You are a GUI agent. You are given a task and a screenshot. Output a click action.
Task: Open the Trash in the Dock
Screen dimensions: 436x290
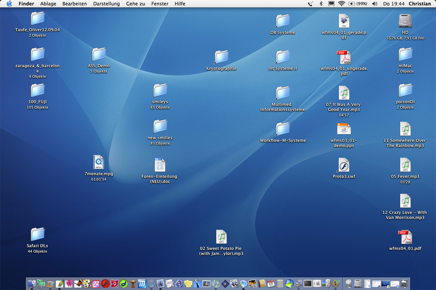click(404, 283)
